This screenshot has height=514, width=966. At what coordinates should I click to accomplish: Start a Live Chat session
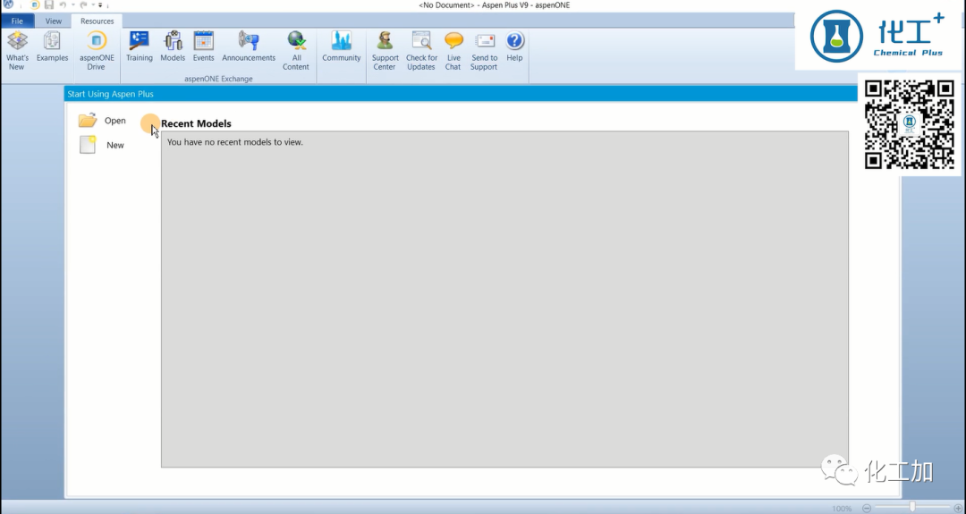tap(453, 49)
